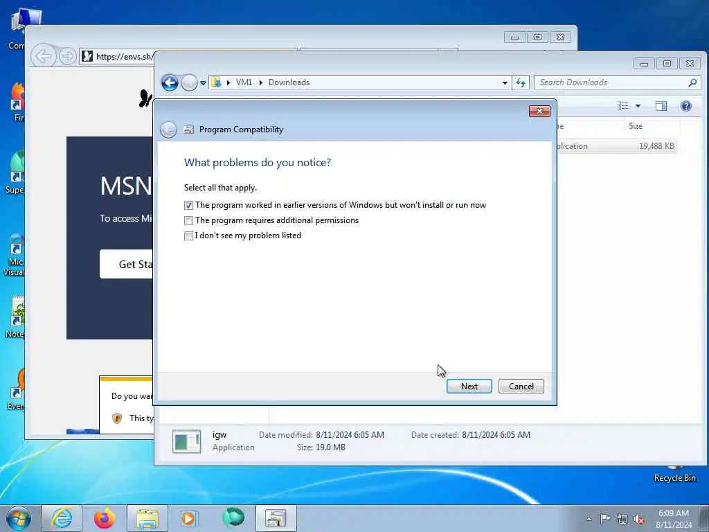Viewport: 709px width, 532px height.
Task: Open recent pages dropdown in Explorer navigation
Action: click(x=203, y=83)
